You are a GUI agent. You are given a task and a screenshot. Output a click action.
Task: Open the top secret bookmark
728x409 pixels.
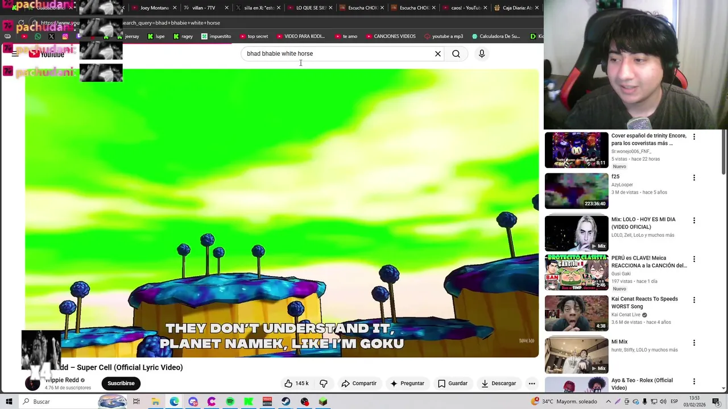point(253,36)
